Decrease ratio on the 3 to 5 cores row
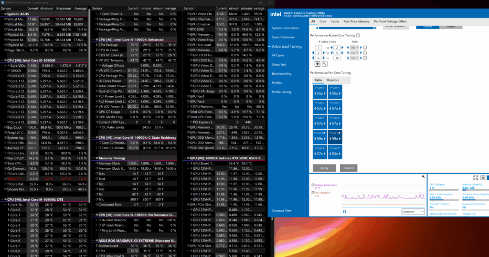 [x=348, y=52]
